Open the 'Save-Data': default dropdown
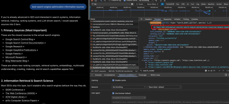The height and width of the screenshot is (104, 229). click(x=164, y=87)
